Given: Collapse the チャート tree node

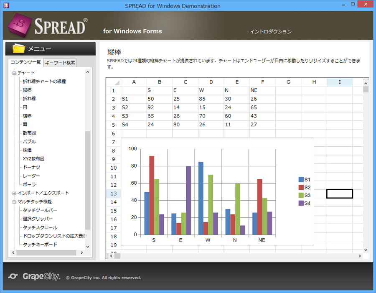Looking at the screenshot, I should [14, 73].
